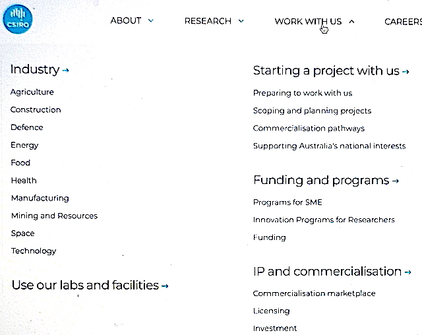
Task: Go to Commercialisation marketplace
Action: [314, 293]
